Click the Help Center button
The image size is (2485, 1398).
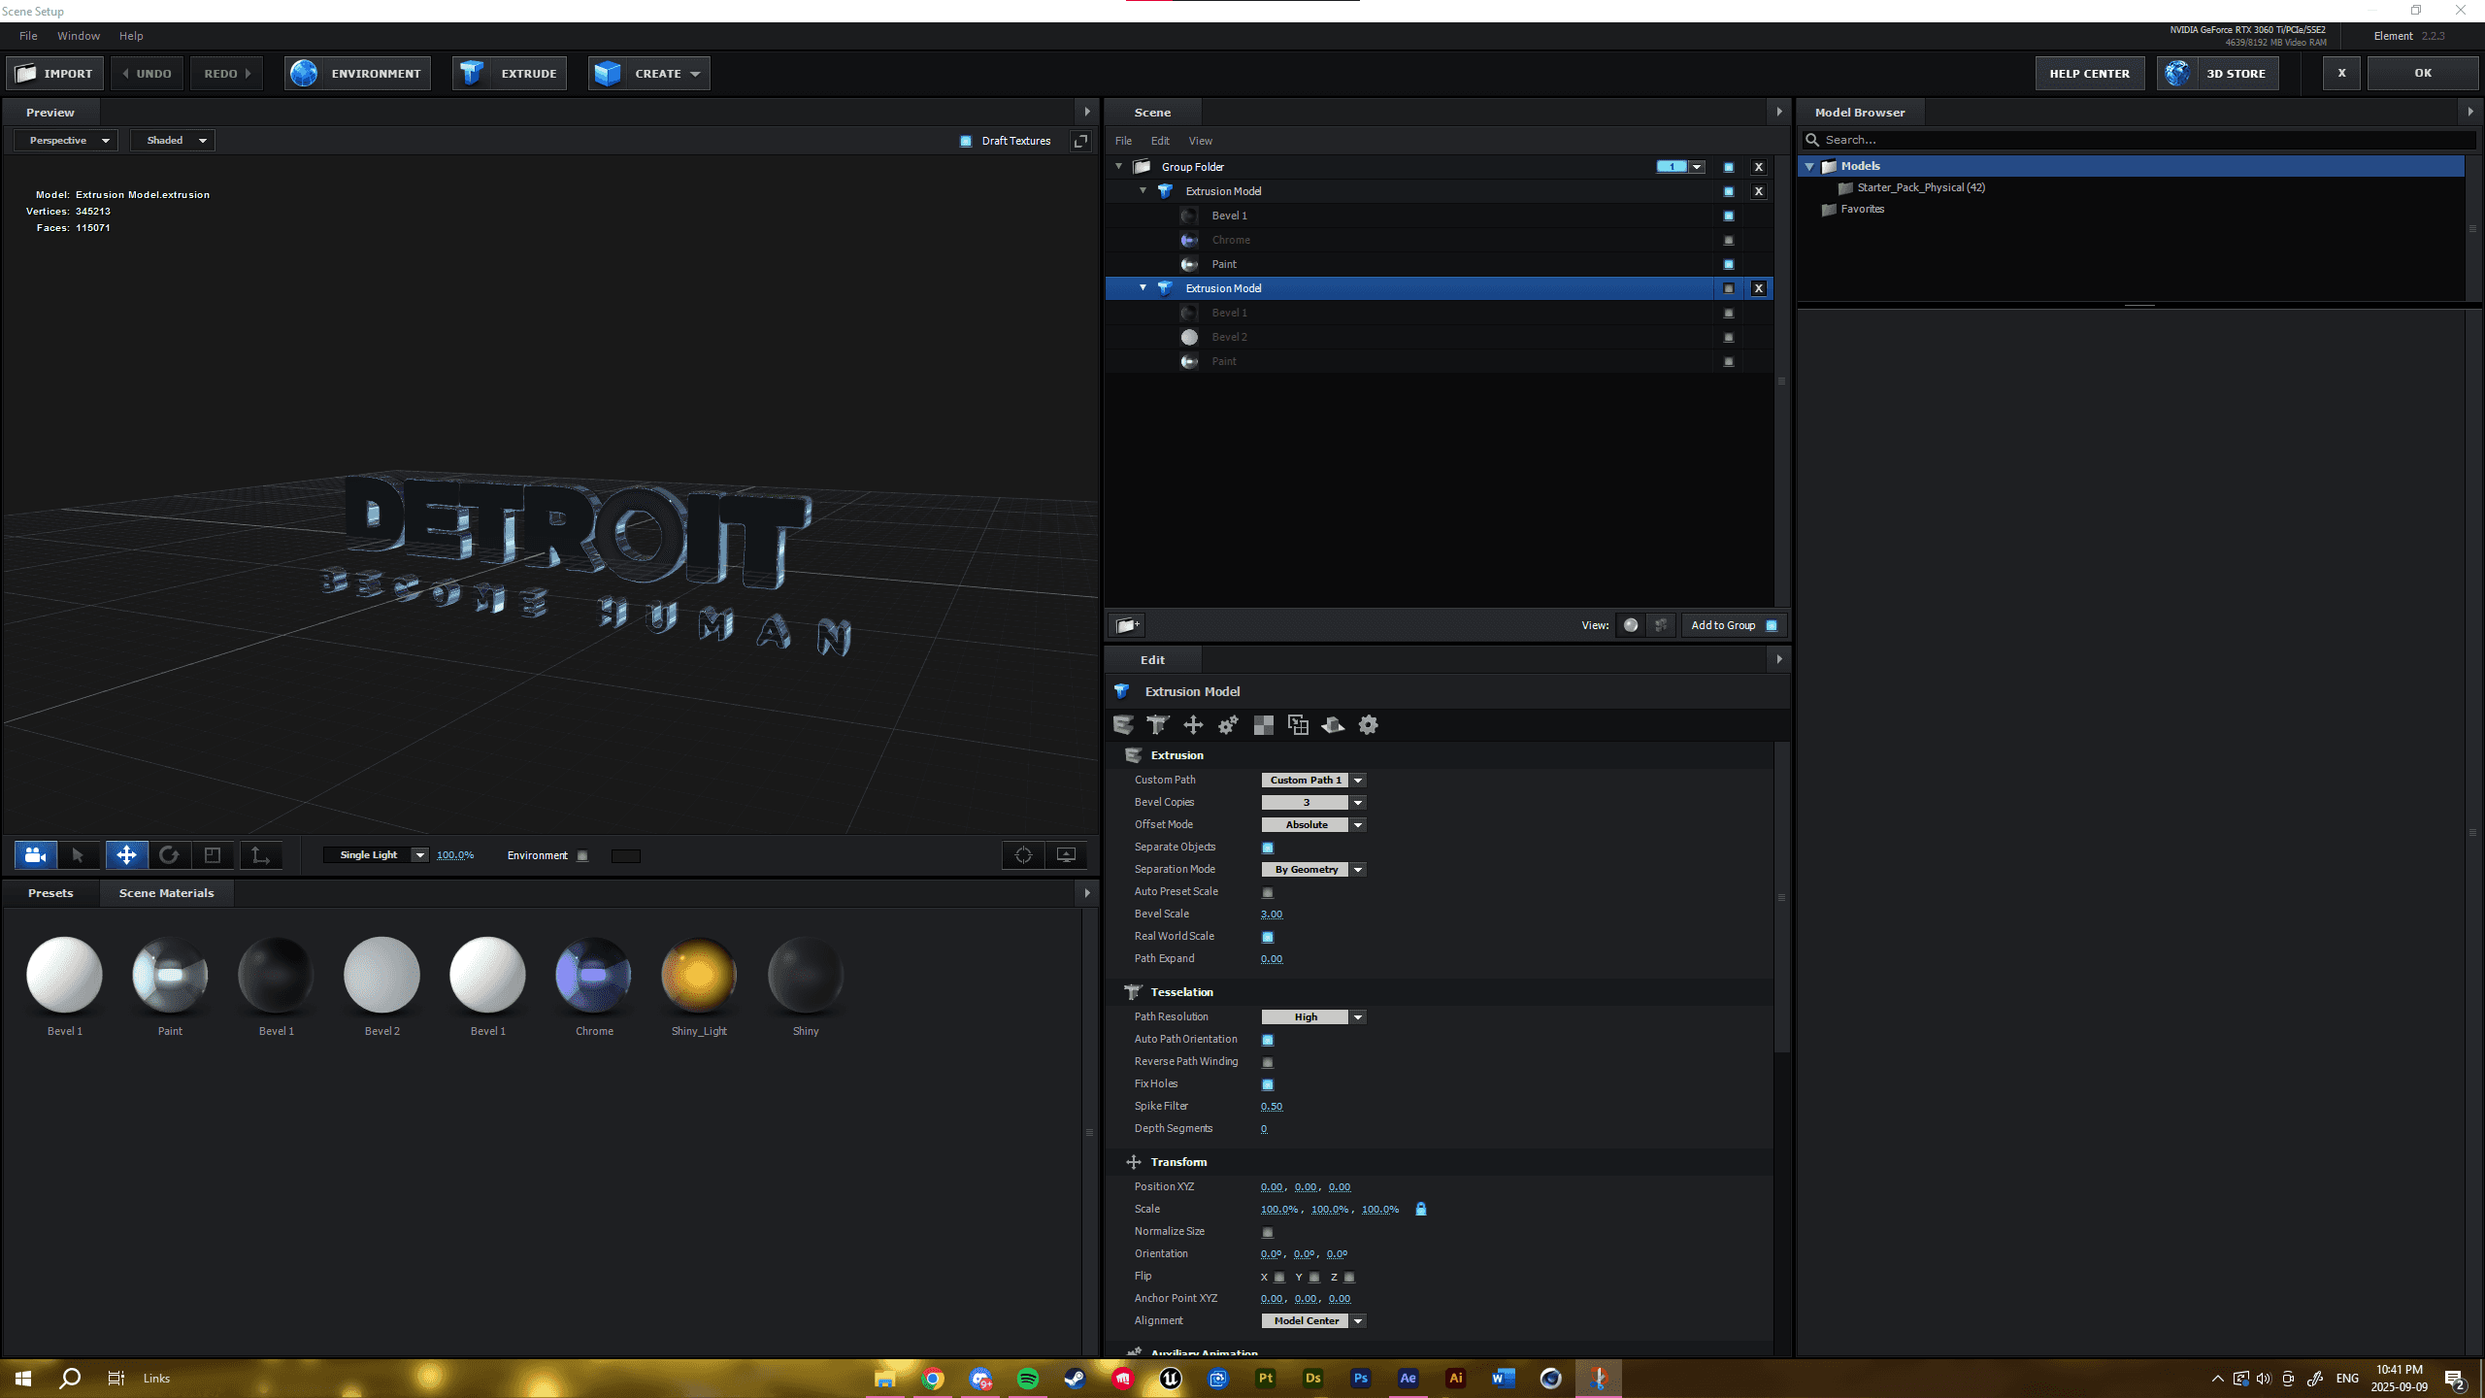2089,74
